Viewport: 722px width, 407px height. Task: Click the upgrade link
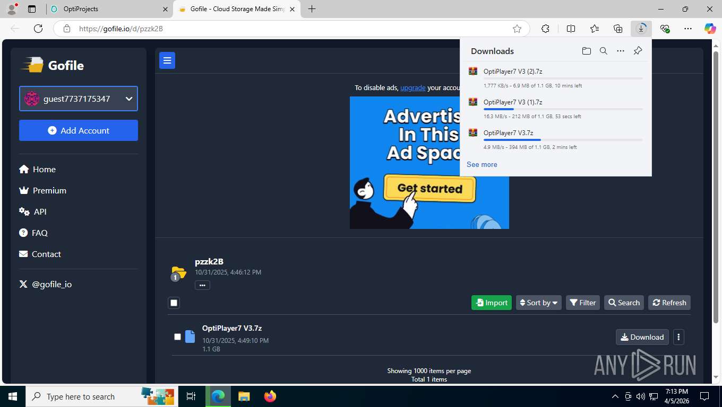point(413,87)
